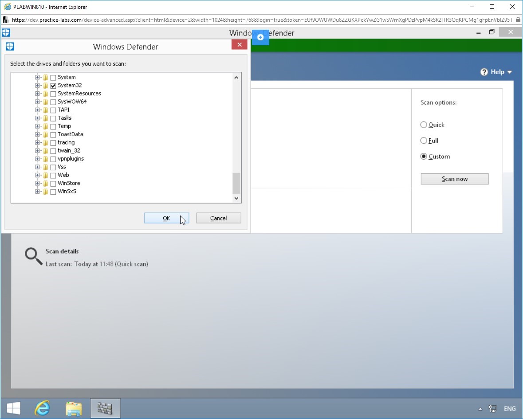Image resolution: width=523 pixels, height=419 pixels.
Task: Select the Full scan option
Action: tap(424, 141)
